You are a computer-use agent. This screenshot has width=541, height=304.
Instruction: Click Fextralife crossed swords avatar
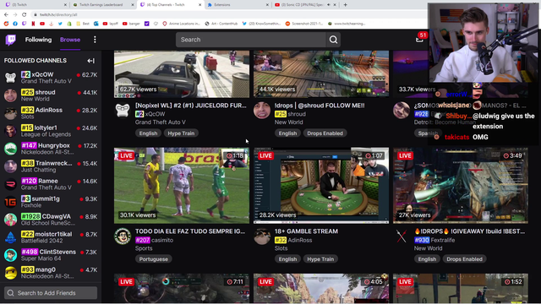(402, 236)
